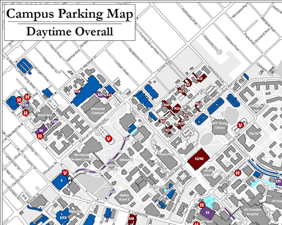This screenshot has height=225, width=282.
Task: Click the Kentucky Ct street label
Action: click(x=211, y=43)
